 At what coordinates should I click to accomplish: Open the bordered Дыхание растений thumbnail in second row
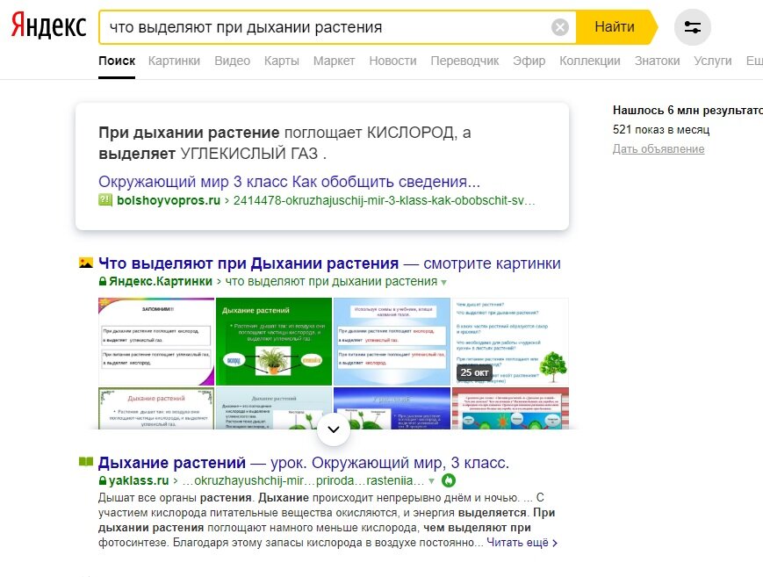[x=156, y=408]
